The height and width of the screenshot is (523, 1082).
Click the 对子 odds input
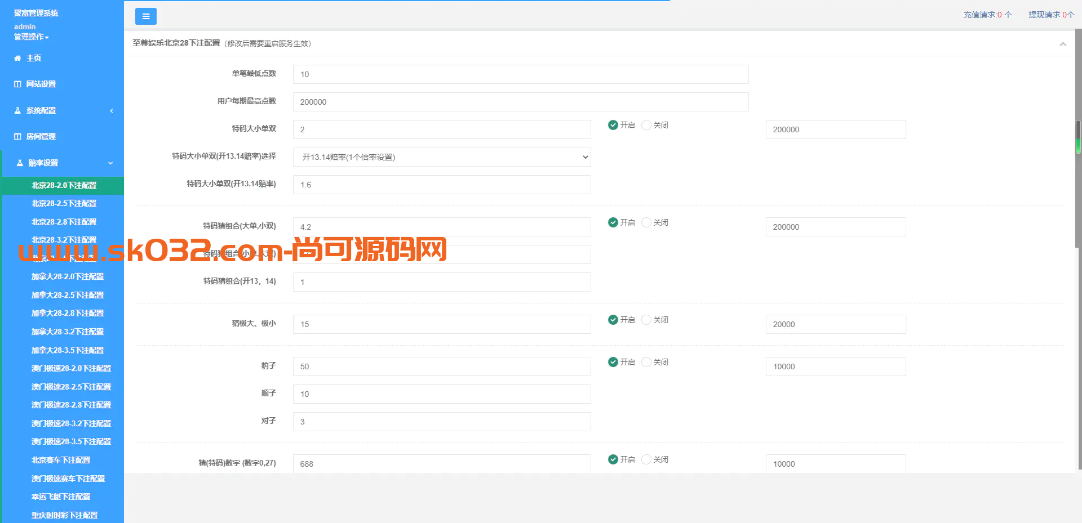tap(442, 422)
